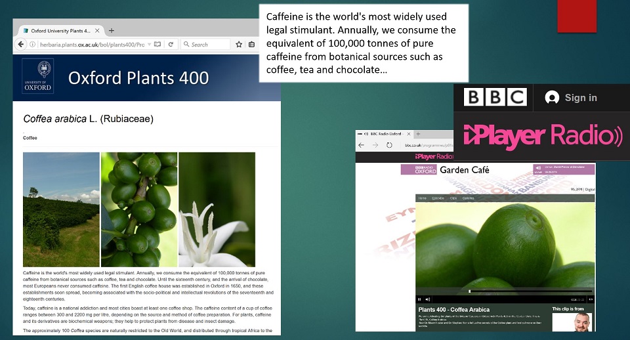
Task: Open new tab in BBC browser window
Action: [x=418, y=134]
